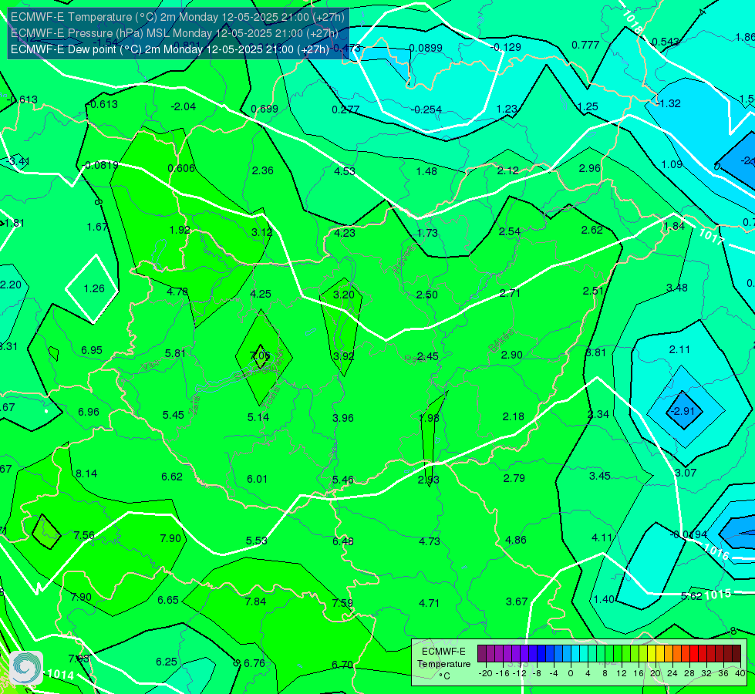Click the 0.699 value

pyautogui.click(x=265, y=109)
